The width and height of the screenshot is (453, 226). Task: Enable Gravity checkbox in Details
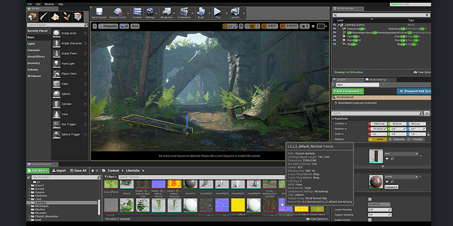370,220
